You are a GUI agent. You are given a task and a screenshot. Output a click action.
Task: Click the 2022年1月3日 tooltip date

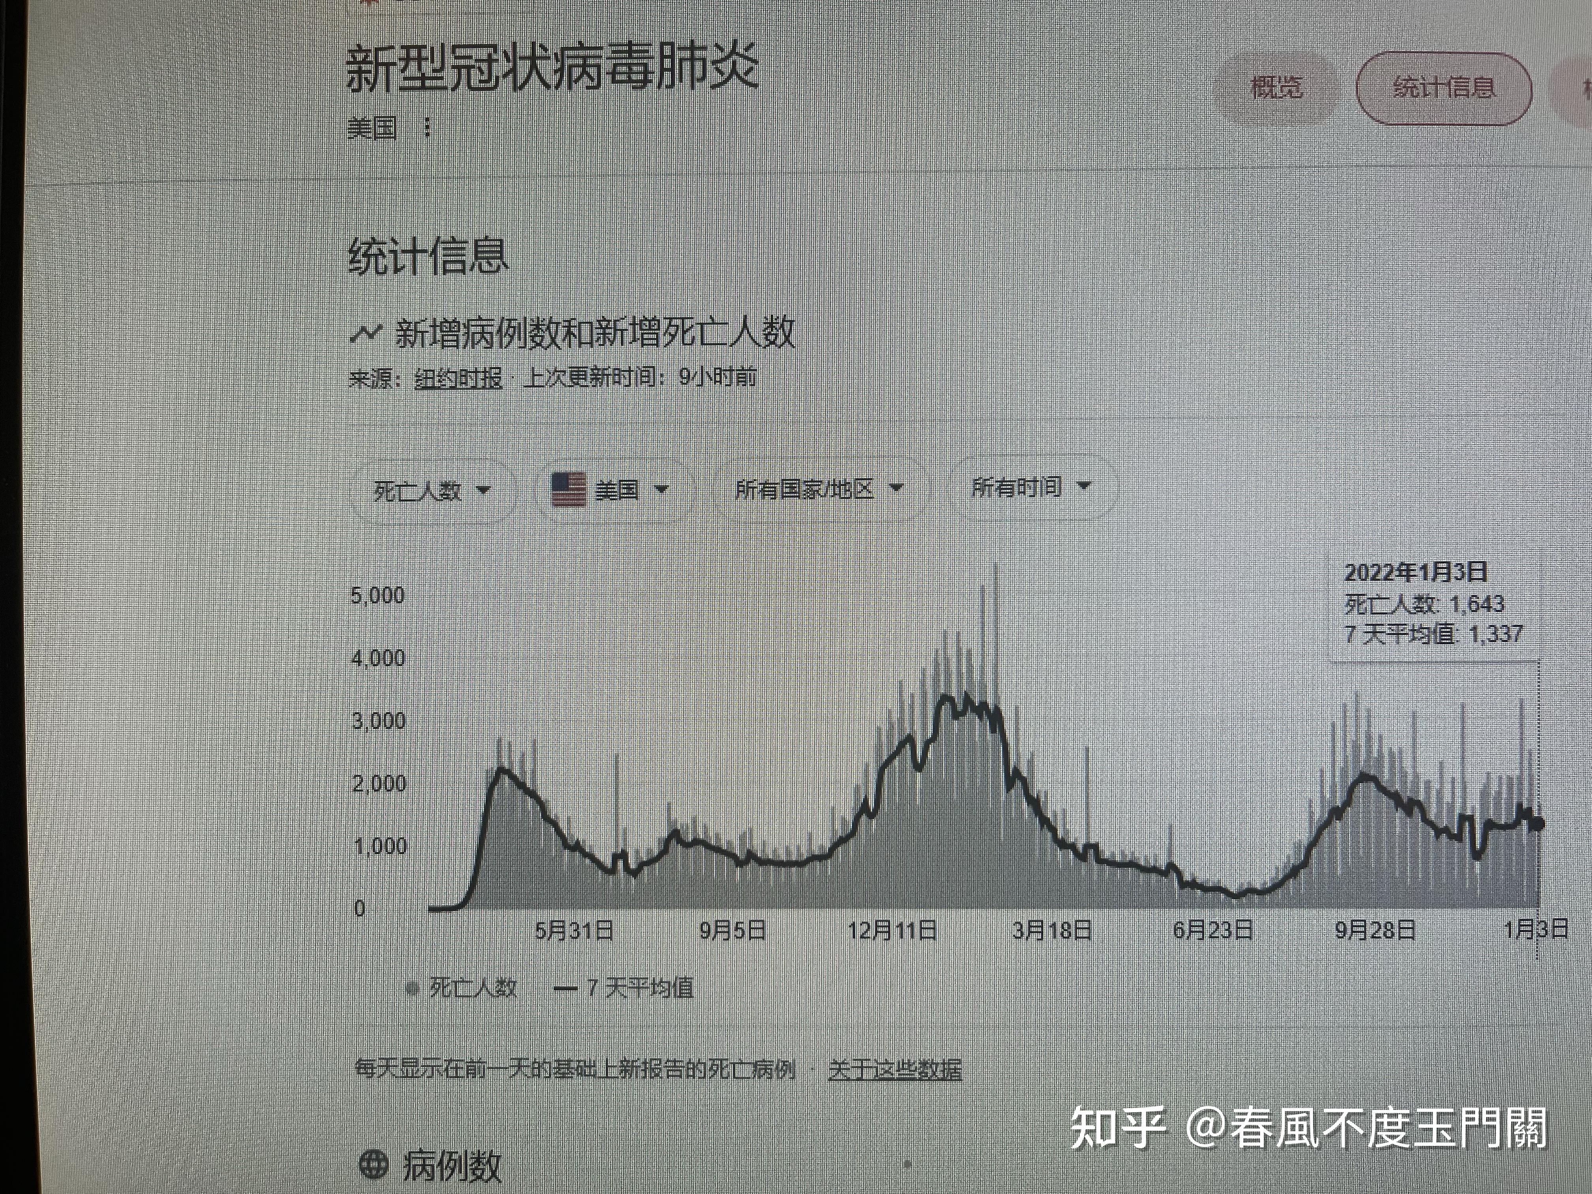tap(1416, 572)
